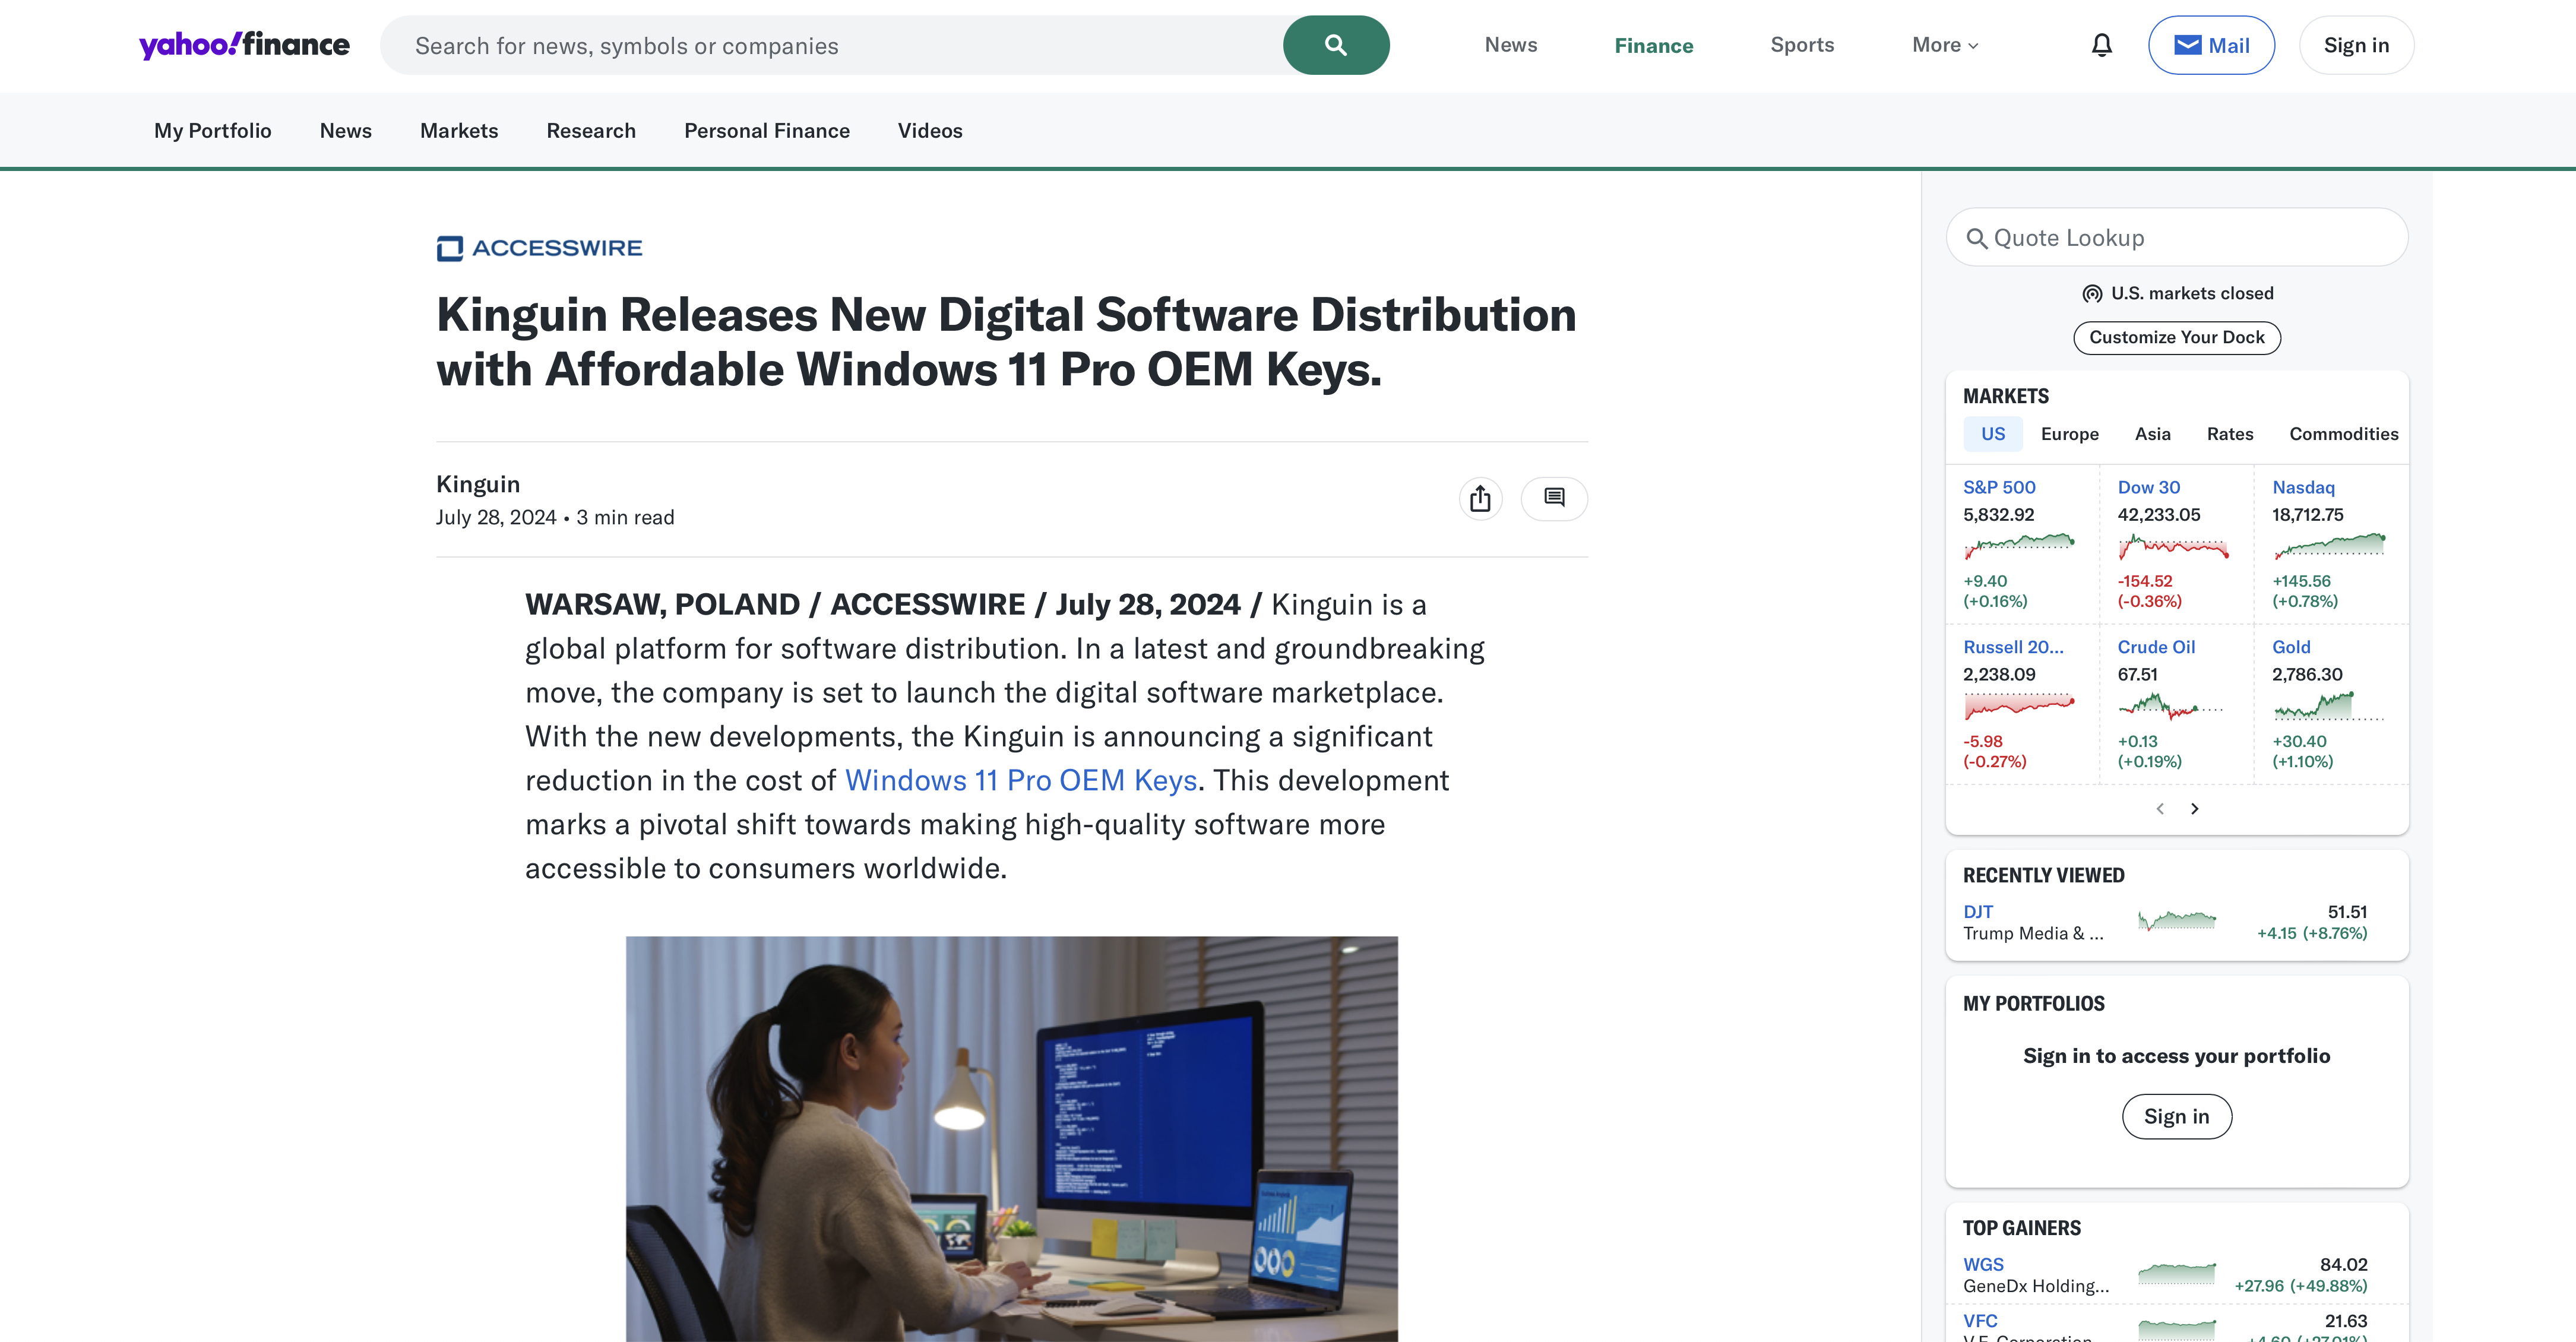Click the Russell 2000 sparkline chart

2019,706
